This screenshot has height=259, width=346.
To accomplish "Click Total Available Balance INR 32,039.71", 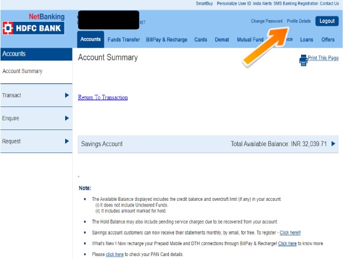I will 279,144.
